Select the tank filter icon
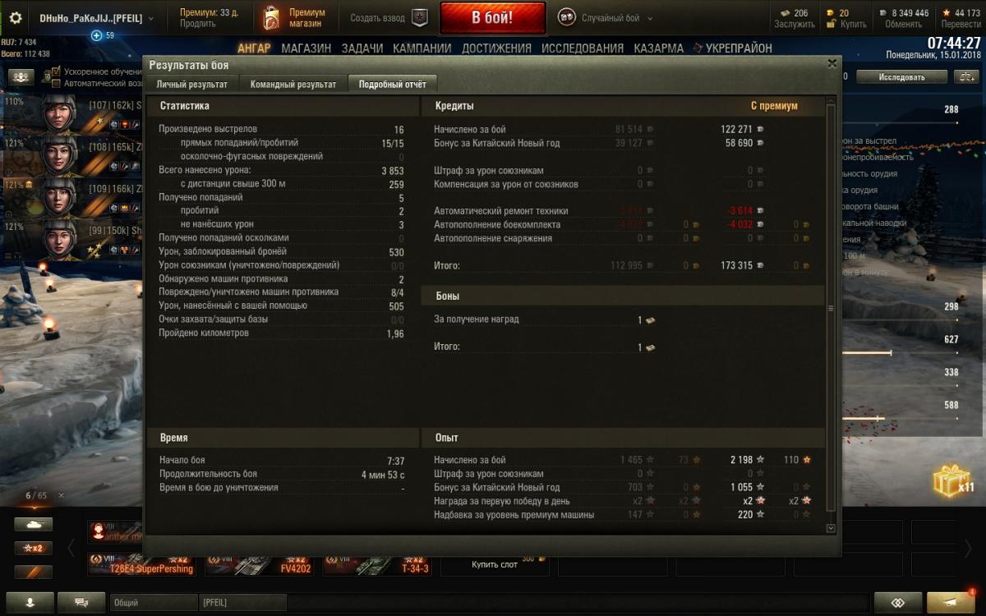 [x=33, y=524]
